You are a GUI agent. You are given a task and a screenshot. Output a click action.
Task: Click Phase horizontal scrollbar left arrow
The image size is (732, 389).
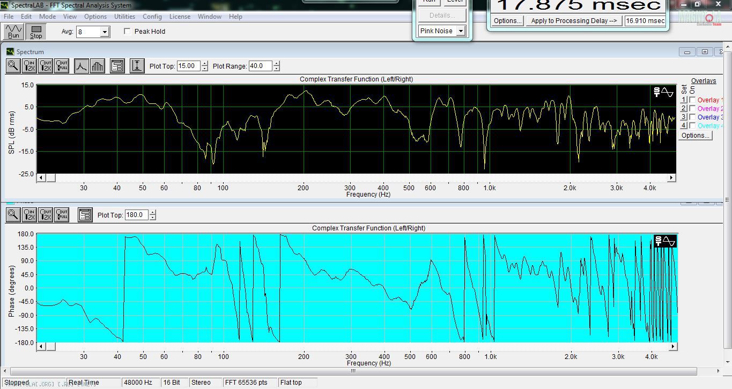coord(41,347)
